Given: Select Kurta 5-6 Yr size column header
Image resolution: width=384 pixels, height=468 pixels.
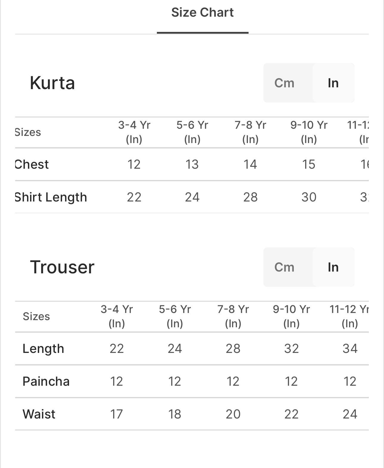Looking at the screenshot, I should pos(192,132).
